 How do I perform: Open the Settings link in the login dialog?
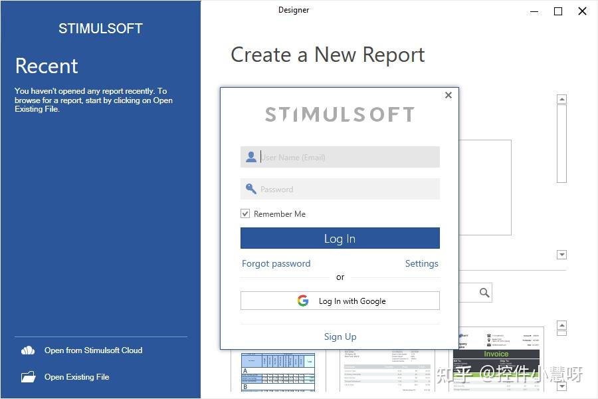pos(422,263)
